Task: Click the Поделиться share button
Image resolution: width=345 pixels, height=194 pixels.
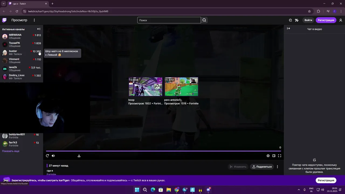Action: point(262,167)
